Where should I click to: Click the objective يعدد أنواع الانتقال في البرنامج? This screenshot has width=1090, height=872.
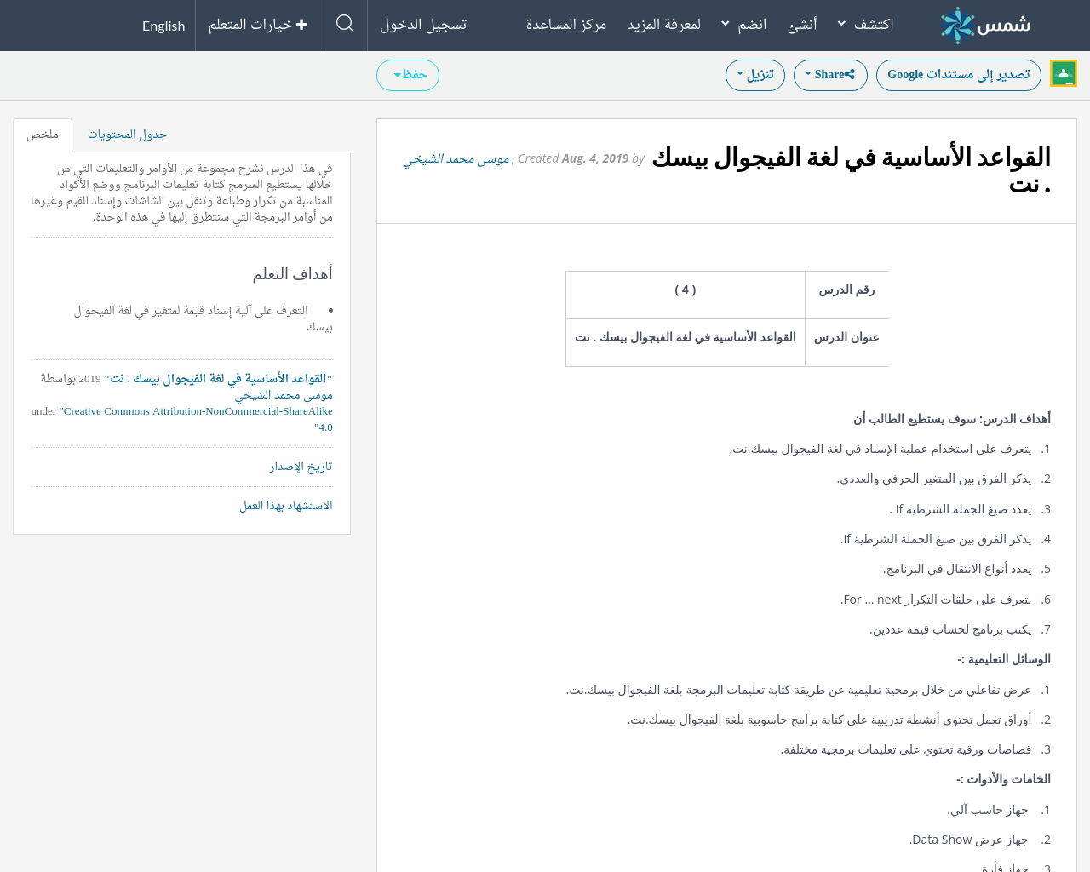tap(957, 569)
